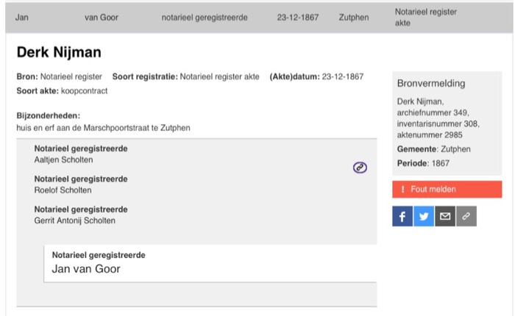Viewport: 515px width, 316px height.
Task: Select the Jan van Goor entry
Action: coord(210,263)
